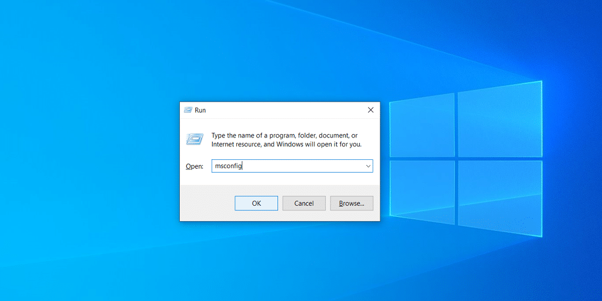Screen dimensions: 602x301
Task: Close the Run dialog with the X
Action: click(x=370, y=110)
